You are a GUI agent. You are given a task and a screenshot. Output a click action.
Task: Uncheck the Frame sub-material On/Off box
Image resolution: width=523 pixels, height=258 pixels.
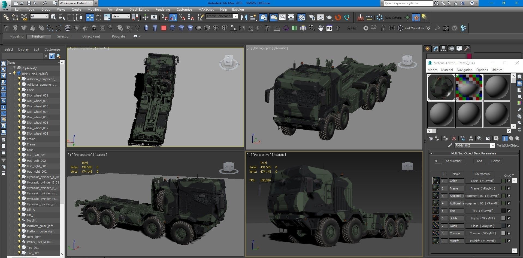[509, 188]
